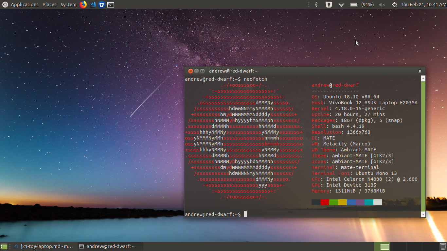Open the Enpass tray icon
The image size is (447, 251).
click(x=329, y=5)
